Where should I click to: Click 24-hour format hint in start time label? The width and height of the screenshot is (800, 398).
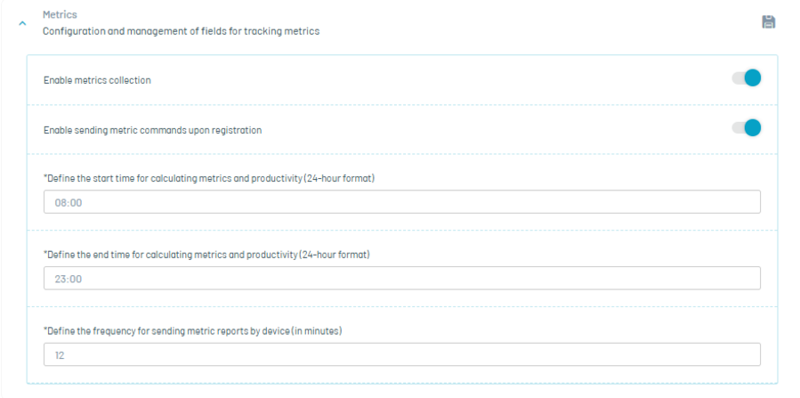[339, 179]
